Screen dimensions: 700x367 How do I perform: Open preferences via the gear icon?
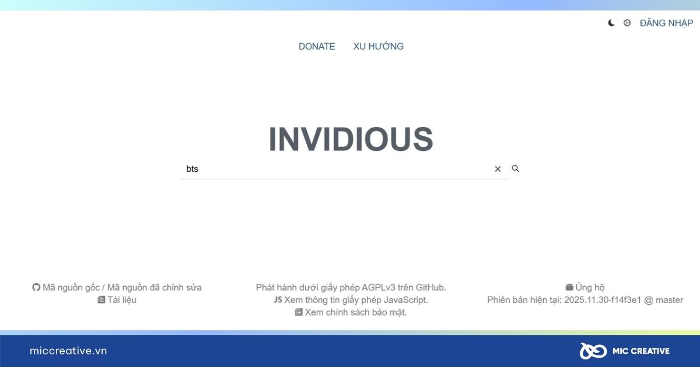[627, 23]
